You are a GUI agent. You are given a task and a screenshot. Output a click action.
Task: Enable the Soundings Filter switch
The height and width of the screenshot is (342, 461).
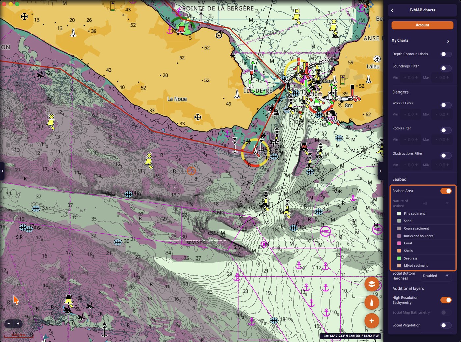(446, 68)
